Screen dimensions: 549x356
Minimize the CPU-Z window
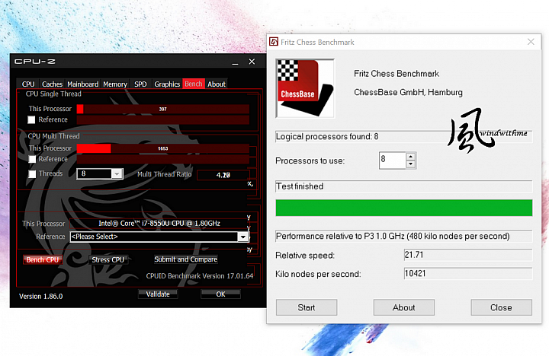[235, 62]
